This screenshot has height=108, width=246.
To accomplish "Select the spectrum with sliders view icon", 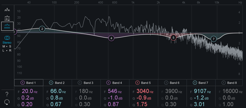I will tap(7, 18).
